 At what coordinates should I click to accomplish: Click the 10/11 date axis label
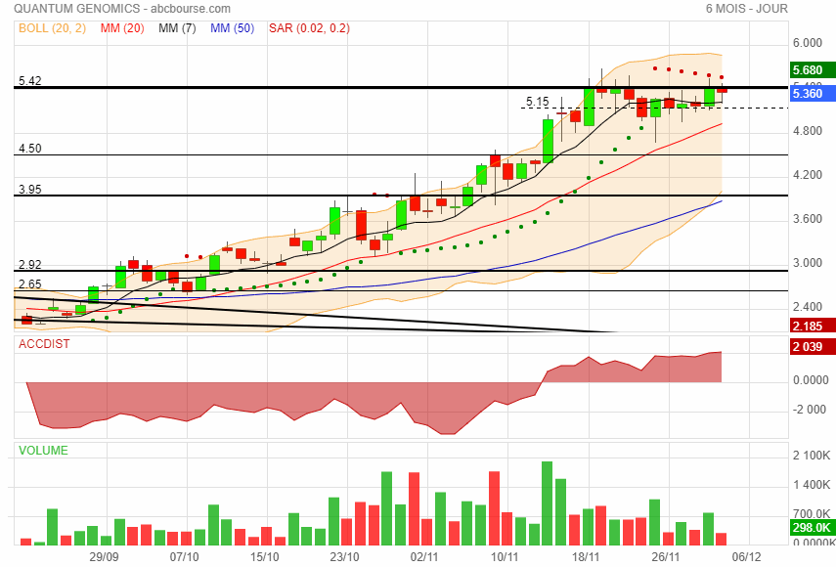505,557
